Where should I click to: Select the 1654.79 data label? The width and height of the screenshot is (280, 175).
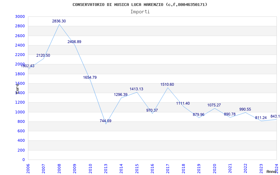90,77
